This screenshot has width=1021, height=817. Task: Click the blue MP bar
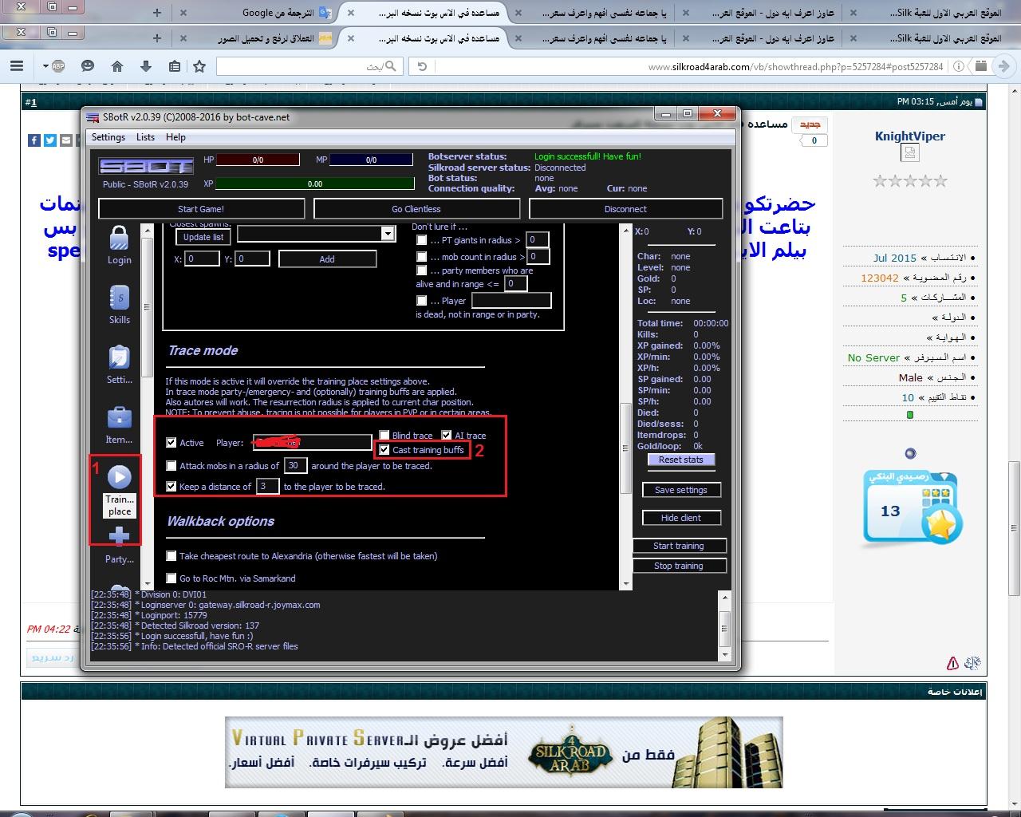pyautogui.click(x=371, y=160)
